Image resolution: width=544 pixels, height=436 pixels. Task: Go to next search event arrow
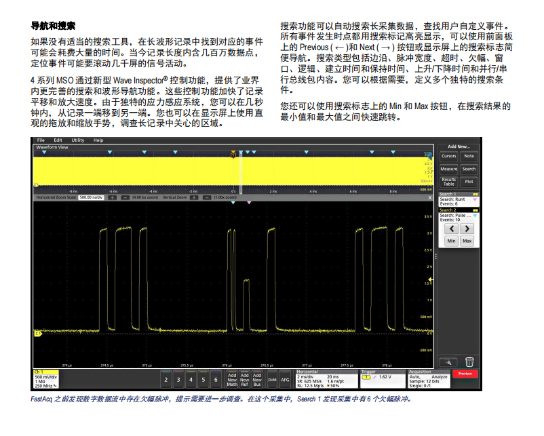click(x=467, y=229)
